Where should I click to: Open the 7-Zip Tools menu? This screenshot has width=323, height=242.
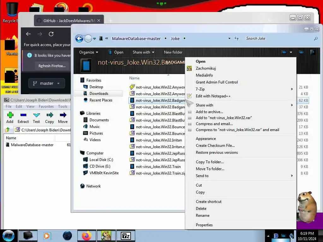[x=63, y=107]
